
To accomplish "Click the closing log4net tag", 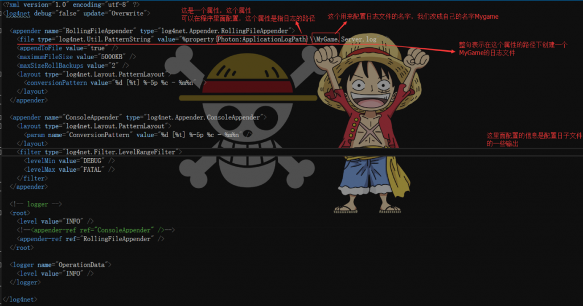I will click(20, 299).
